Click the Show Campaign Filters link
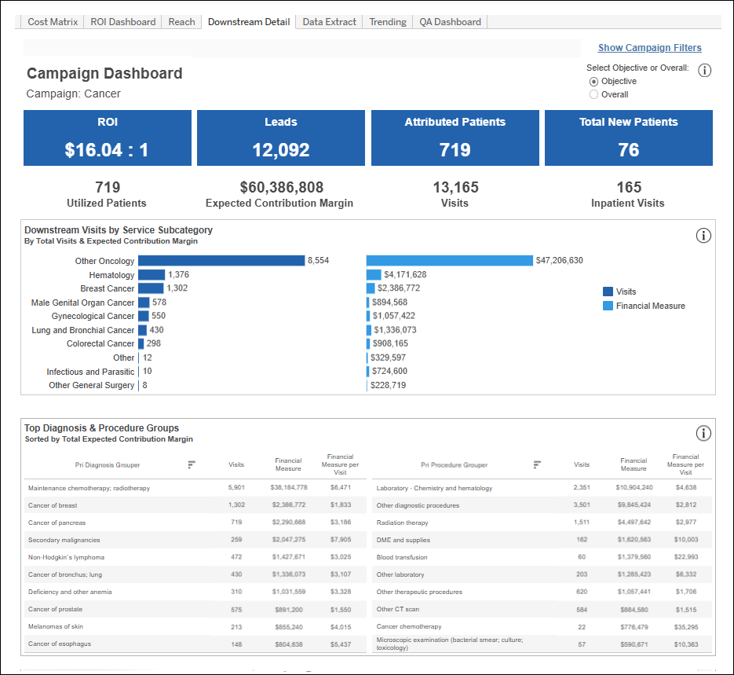Viewport: 734px width, 675px height. 649,48
